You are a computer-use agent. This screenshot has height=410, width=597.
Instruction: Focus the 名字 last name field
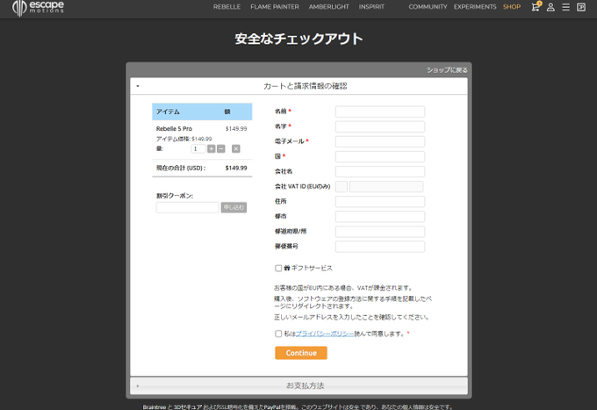(x=380, y=126)
